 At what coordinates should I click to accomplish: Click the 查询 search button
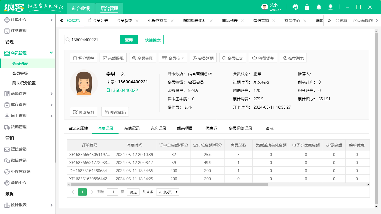click(129, 40)
